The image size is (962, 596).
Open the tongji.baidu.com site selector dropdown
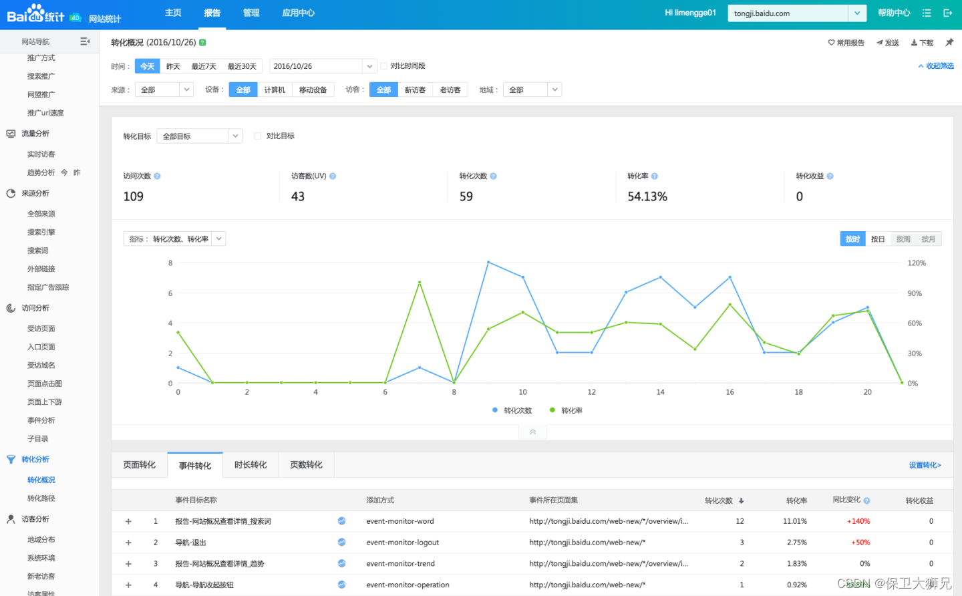857,13
